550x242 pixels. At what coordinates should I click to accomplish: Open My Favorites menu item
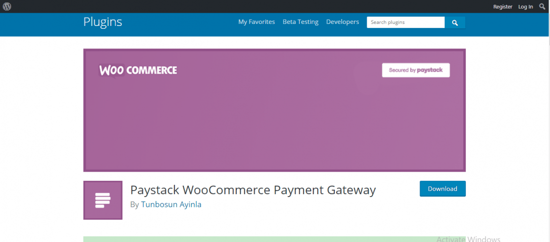[x=256, y=22]
